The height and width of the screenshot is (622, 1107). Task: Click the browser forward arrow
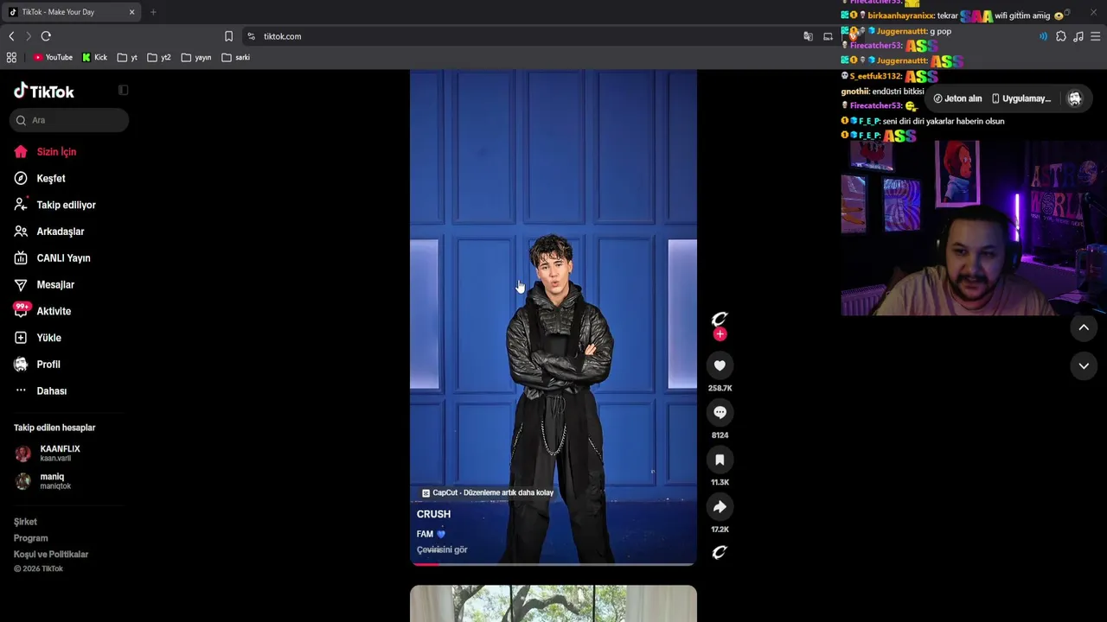pyautogui.click(x=28, y=36)
